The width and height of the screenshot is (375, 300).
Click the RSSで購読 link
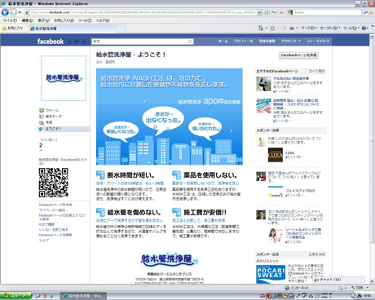pos(46,224)
